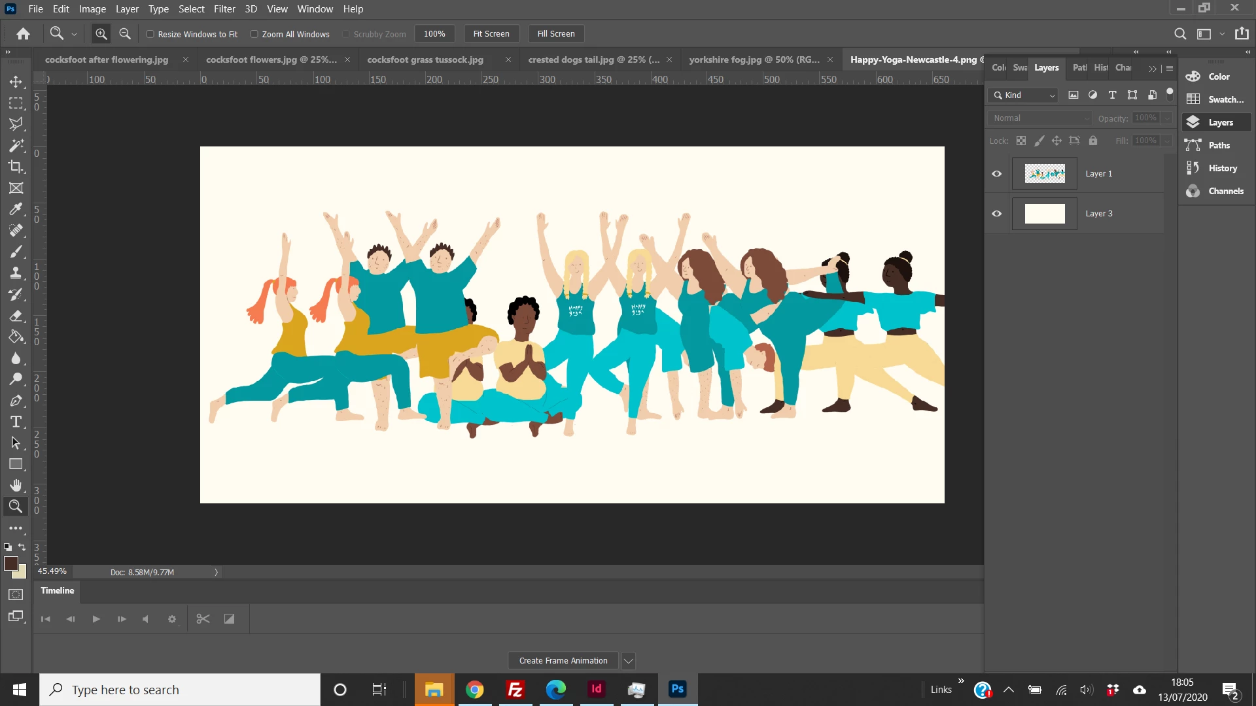Open the Kind filter dropdown

[x=1024, y=95]
